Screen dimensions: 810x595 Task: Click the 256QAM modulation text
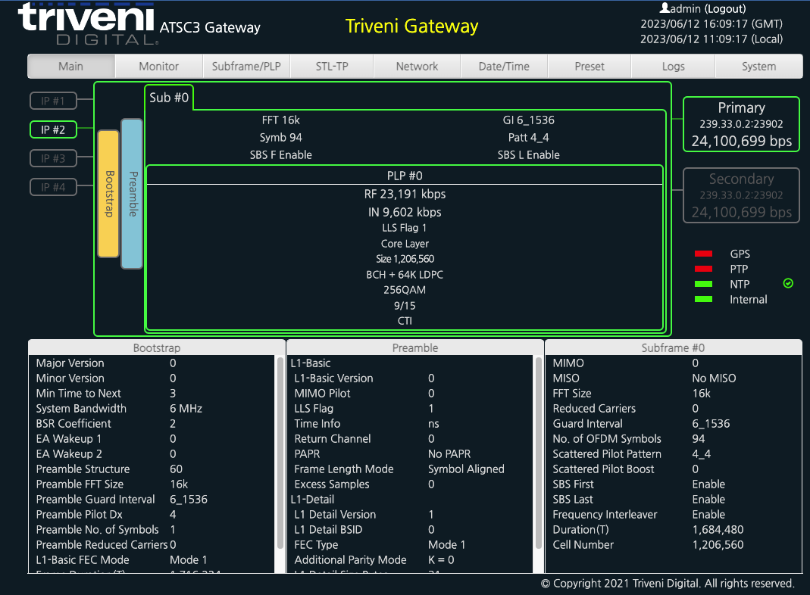(405, 290)
